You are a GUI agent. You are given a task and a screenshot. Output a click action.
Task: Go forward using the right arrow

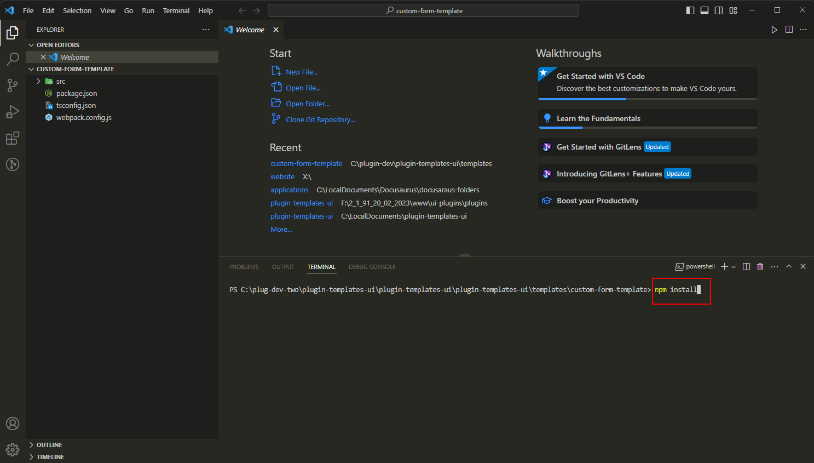pos(256,10)
